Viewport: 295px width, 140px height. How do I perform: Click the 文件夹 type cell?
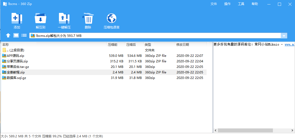tap(150, 50)
